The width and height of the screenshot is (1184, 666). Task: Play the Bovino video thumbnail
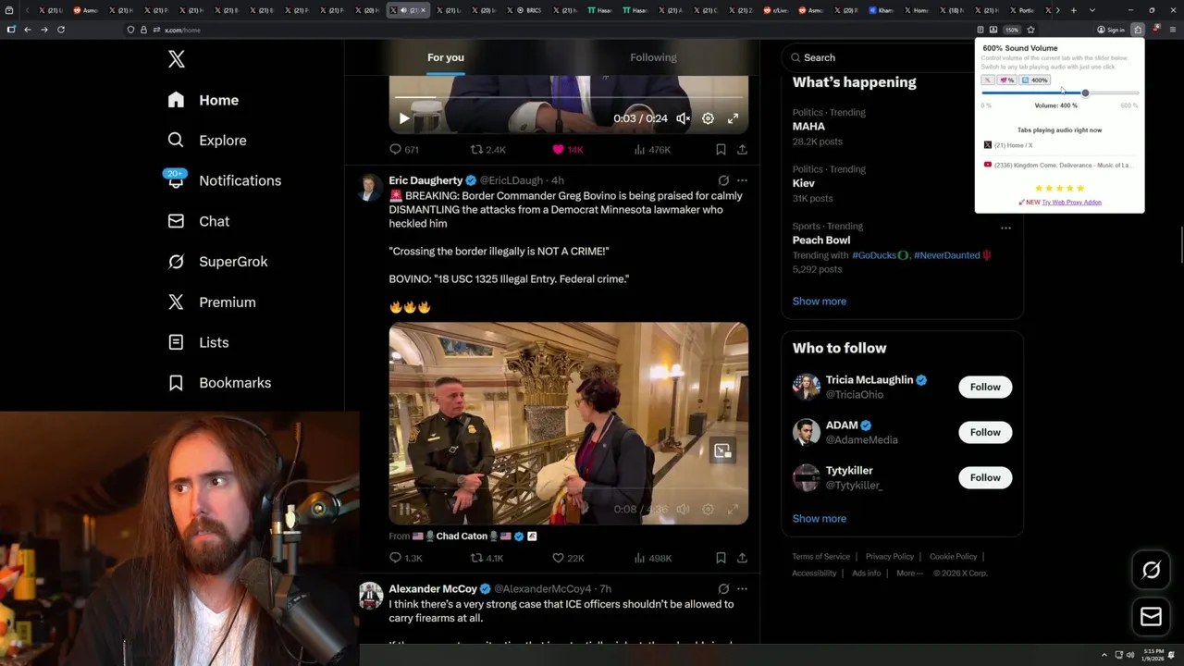coord(568,424)
